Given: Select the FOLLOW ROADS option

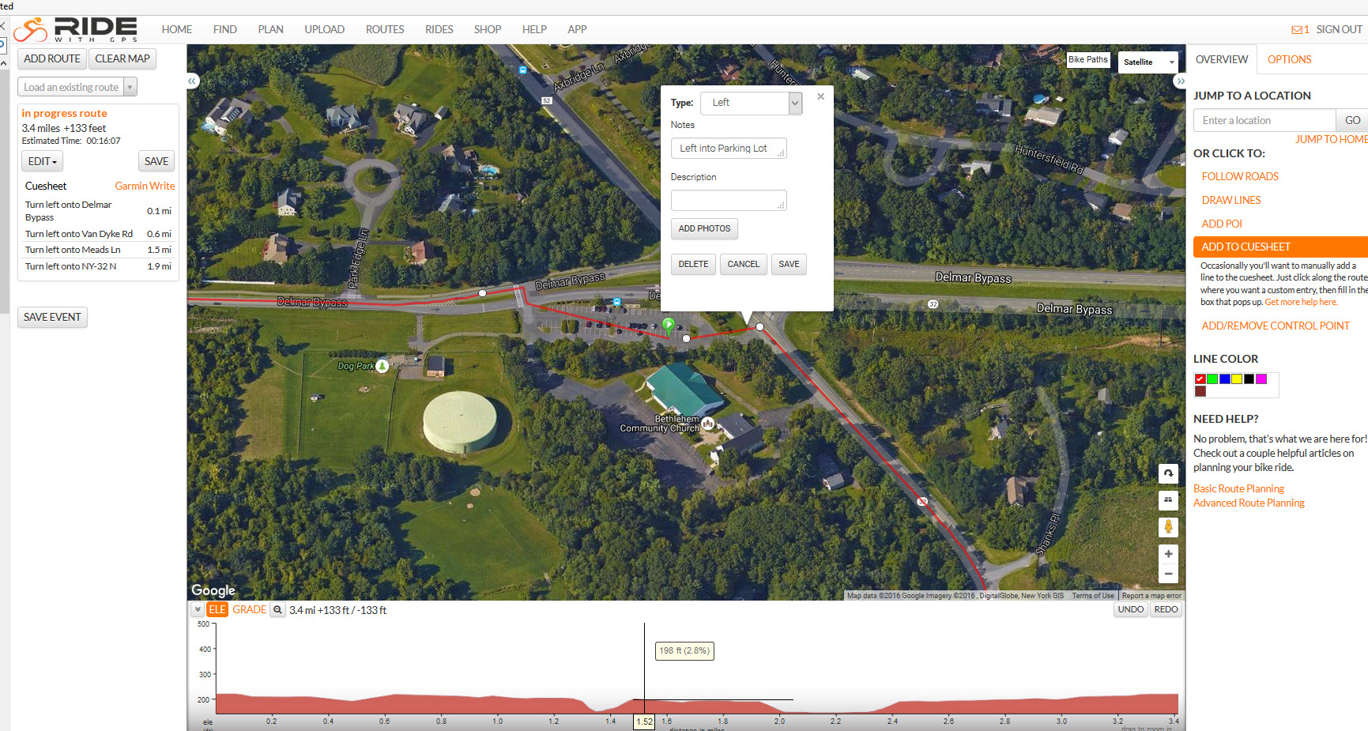Looking at the screenshot, I should coord(1240,176).
